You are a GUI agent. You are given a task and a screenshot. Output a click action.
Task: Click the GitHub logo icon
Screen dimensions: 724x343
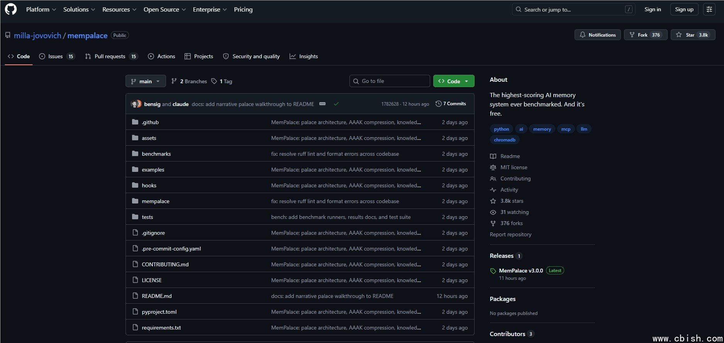click(x=11, y=9)
